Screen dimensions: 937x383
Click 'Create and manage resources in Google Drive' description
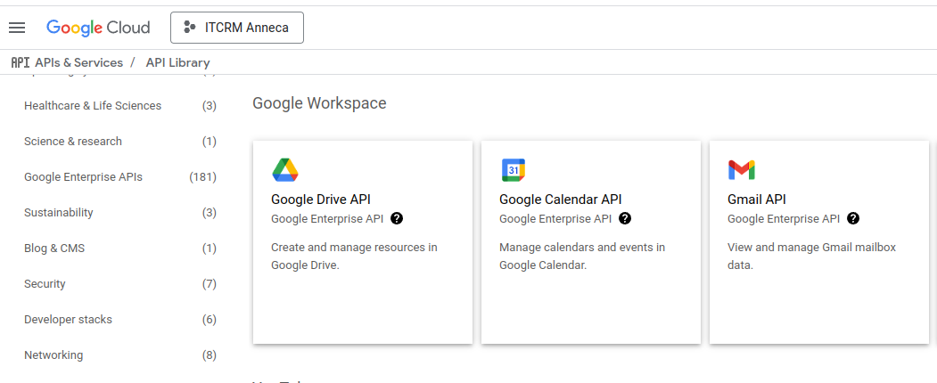tap(354, 256)
